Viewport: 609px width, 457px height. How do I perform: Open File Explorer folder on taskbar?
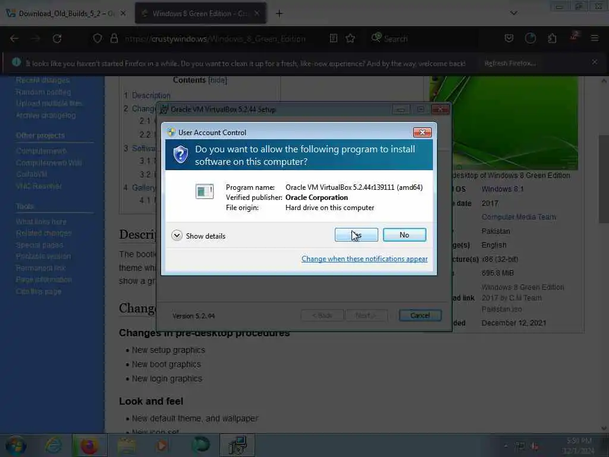[127, 446]
